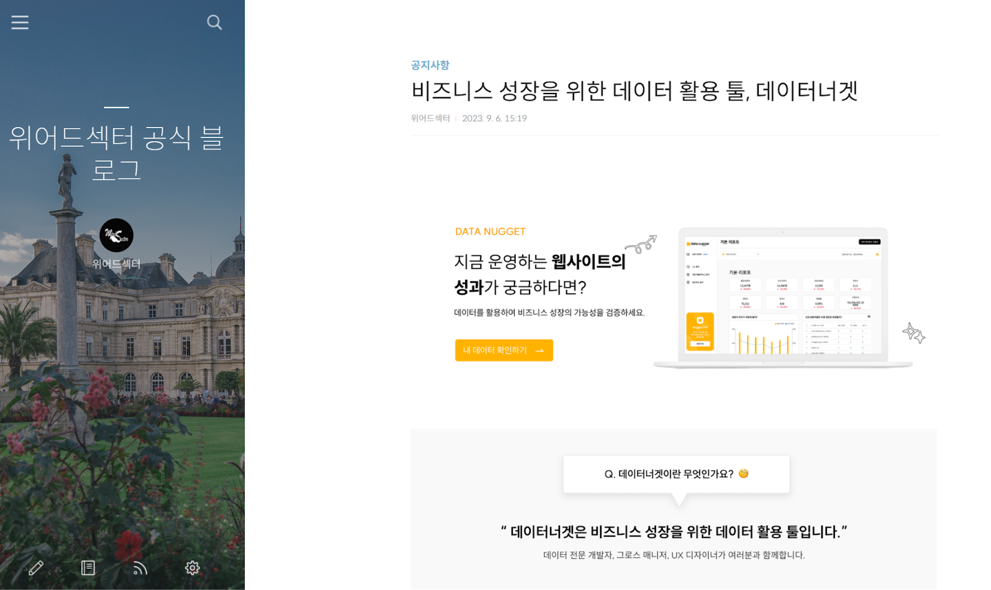This screenshot has width=991, height=590.
Task: Open the settings gear icon
Action: tap(193, 568)
